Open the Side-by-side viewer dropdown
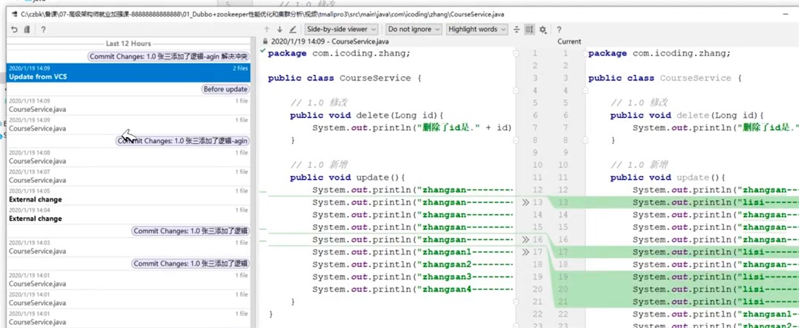This screenshot has width=799, height=328. tap(341, 29)
